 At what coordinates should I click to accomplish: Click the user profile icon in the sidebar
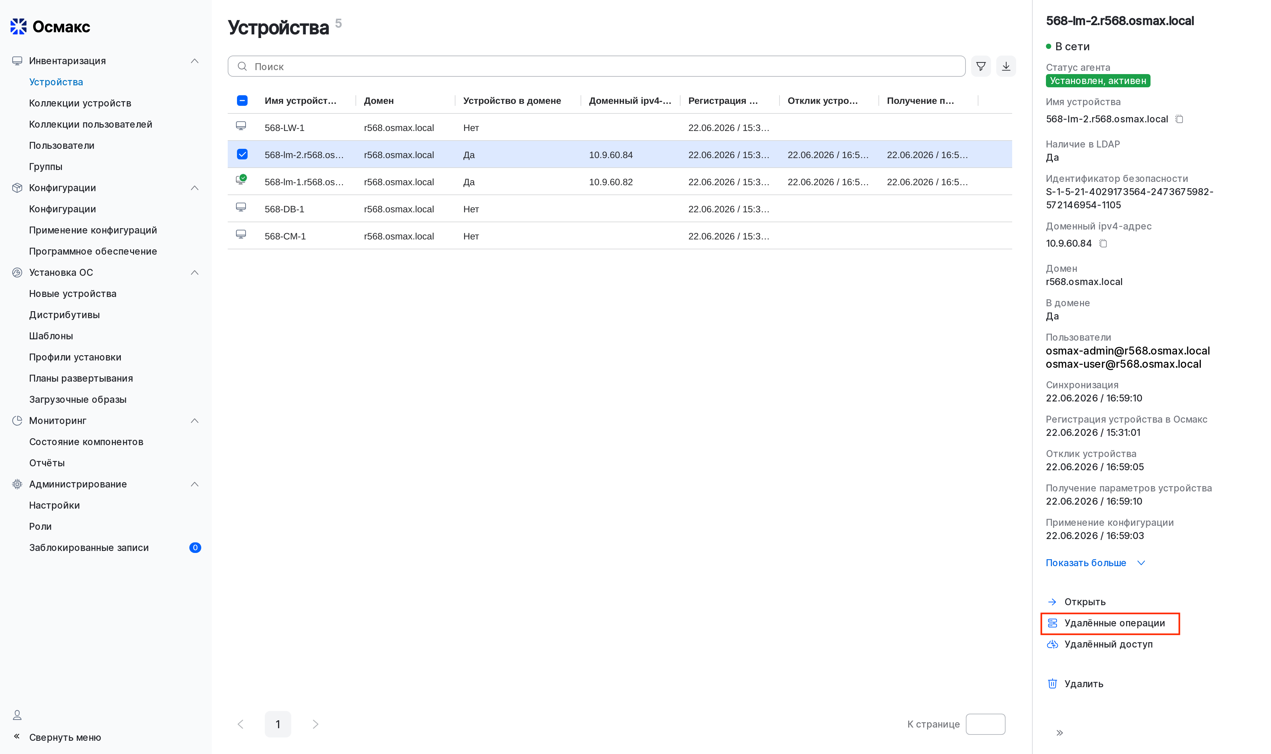point(17,715)
